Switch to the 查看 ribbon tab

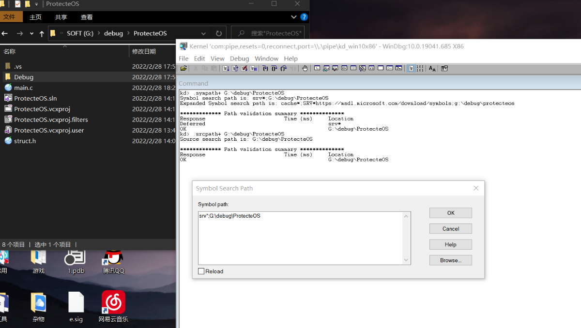click(x=87, y=17)
